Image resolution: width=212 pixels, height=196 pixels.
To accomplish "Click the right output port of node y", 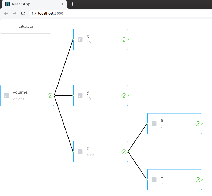I will (128, 96).
